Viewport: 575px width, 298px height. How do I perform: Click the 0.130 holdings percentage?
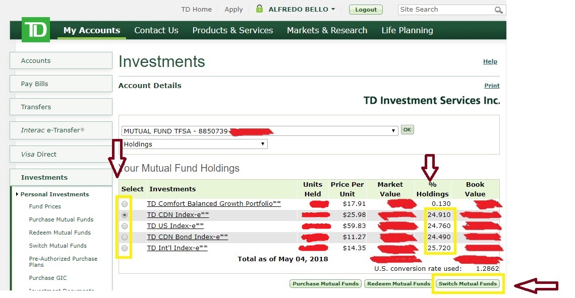[441, 203]
